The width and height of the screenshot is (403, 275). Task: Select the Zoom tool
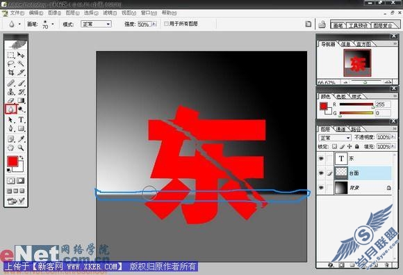21,148
